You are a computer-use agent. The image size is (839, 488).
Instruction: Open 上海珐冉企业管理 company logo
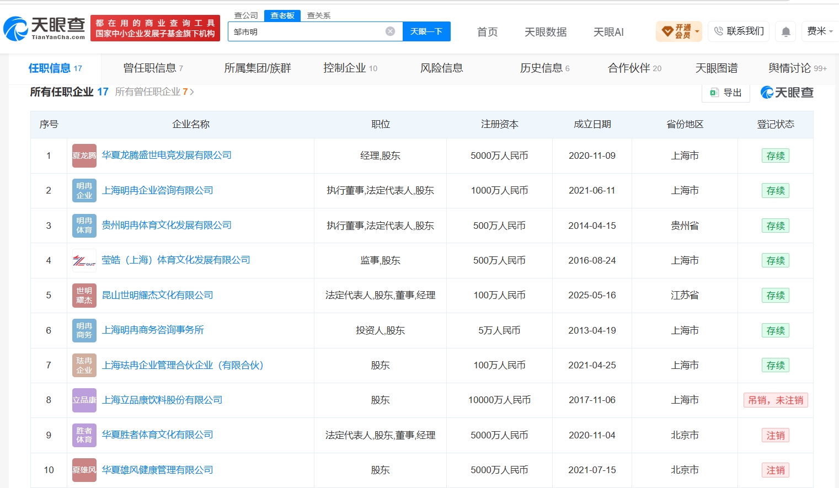(x=84, y=365)
